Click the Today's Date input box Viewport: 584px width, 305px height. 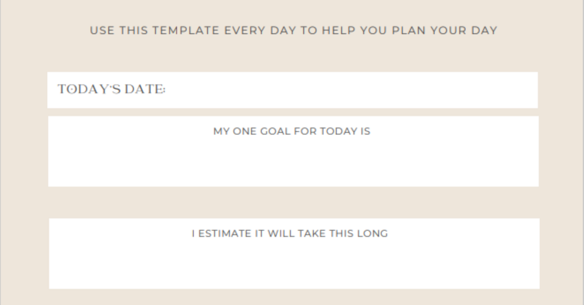pyautogui.click(x=349, y=90)
